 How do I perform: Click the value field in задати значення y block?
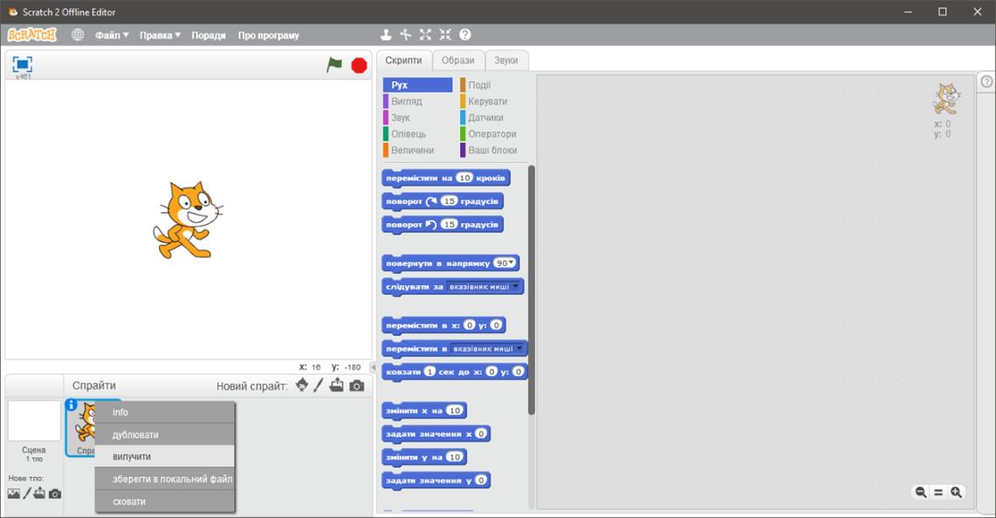pos(481,480)
